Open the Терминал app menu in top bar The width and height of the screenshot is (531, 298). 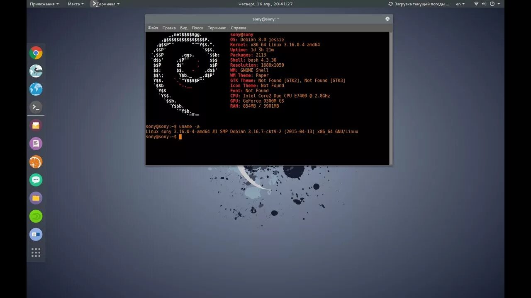106,4
